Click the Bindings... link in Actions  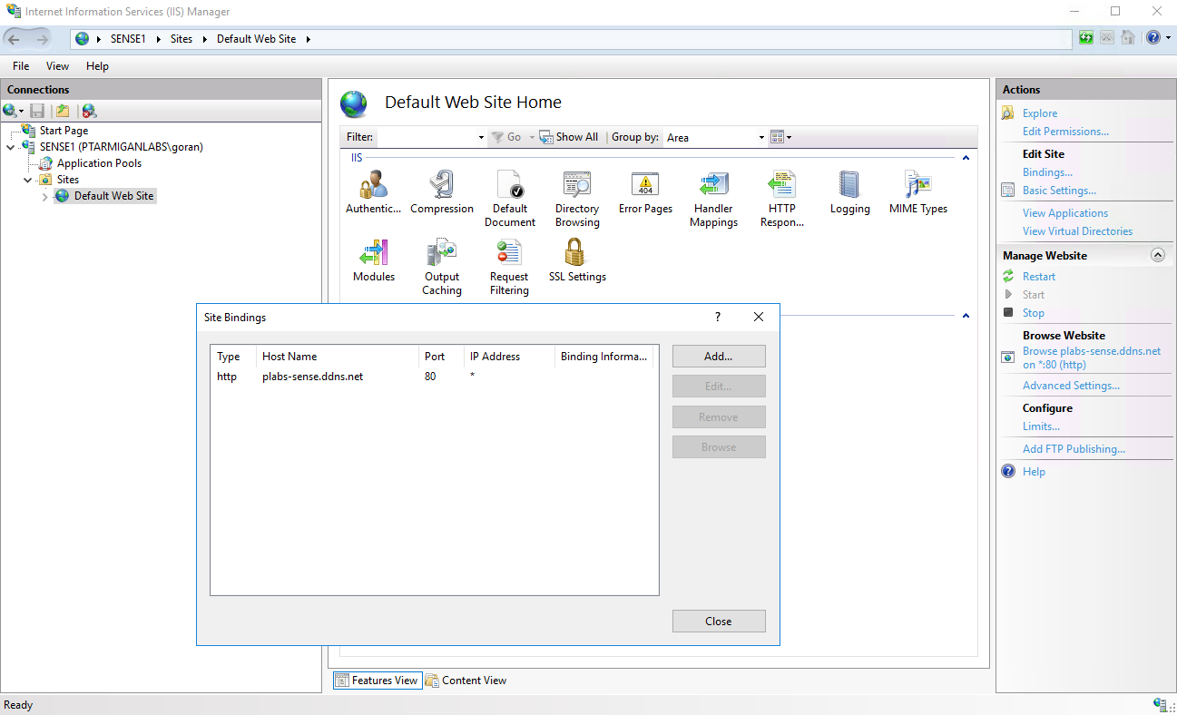click(1047, 172)
